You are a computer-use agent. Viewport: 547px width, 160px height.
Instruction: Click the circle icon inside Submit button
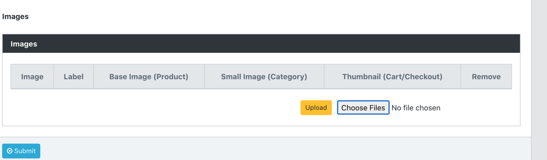tap(10, 151)
